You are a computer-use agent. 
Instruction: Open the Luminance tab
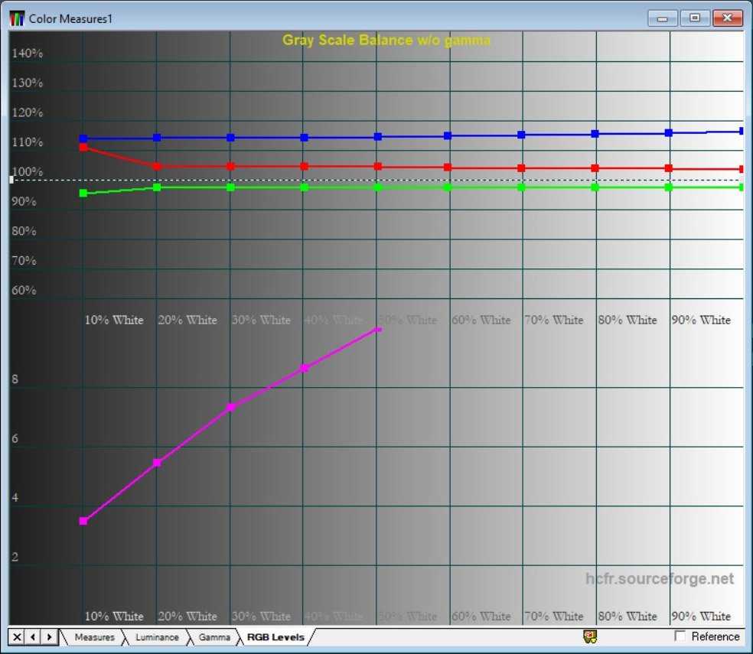(x=157, y=636)
